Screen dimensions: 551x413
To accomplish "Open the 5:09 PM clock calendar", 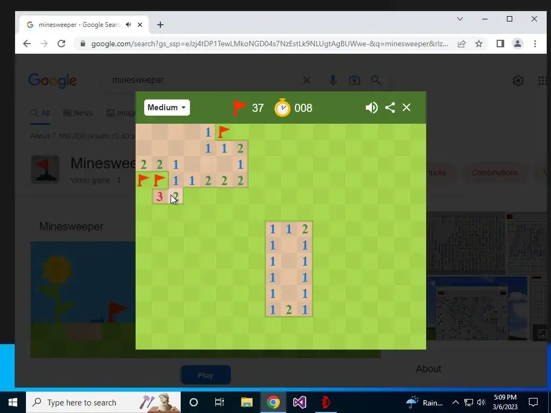I will point(505,402).
